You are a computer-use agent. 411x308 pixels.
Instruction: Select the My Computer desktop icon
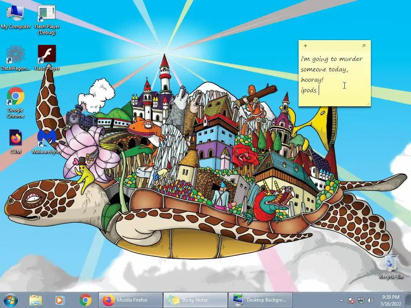(16, 17)
